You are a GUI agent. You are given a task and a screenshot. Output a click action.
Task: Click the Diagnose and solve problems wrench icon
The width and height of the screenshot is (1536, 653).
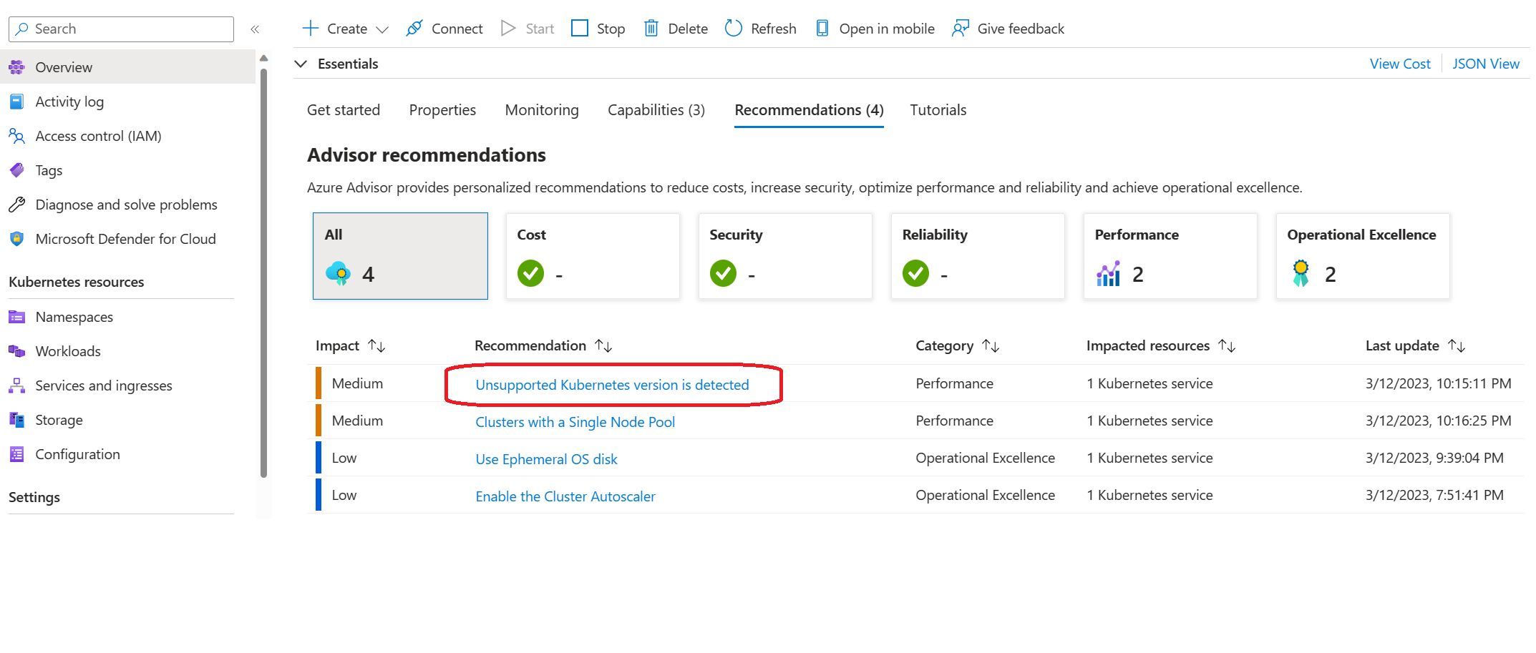click(x=16, y=205)
